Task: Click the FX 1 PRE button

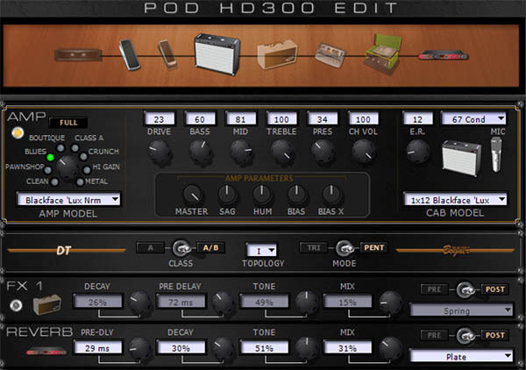Action: 434,289
